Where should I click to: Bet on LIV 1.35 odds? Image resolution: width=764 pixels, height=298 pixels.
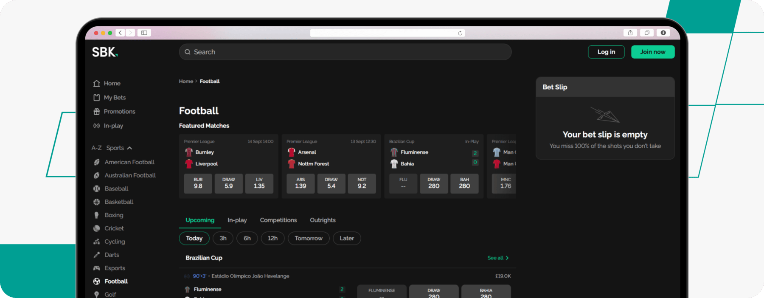tap(259, 183)
